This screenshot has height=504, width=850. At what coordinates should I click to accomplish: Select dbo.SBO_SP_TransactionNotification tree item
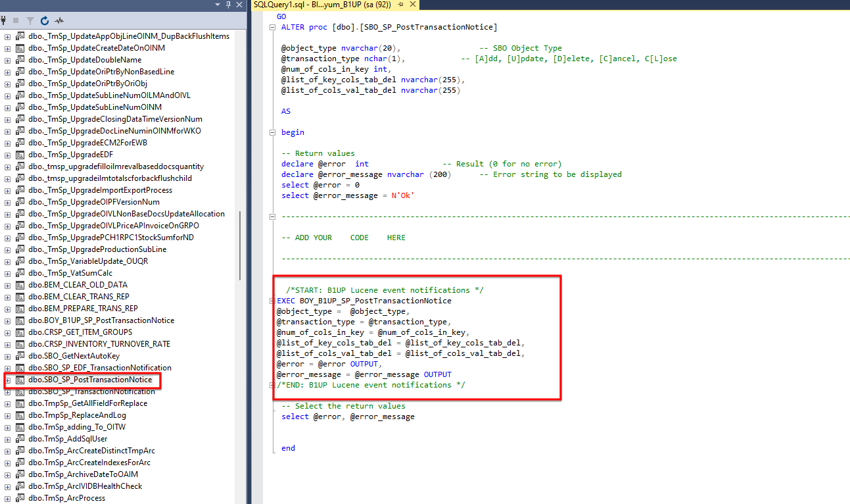(x=91, y=391)
